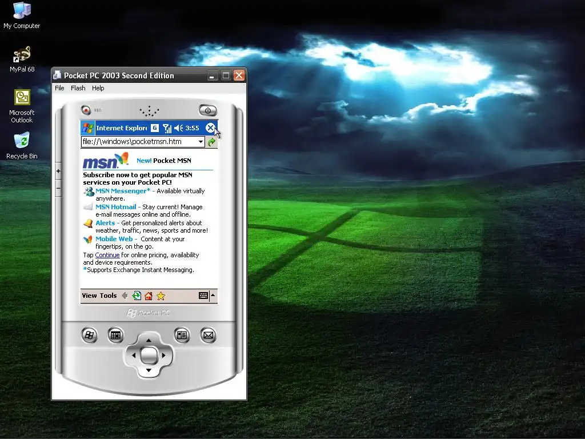Tap the 3:55 clock display
Image resolution: width=585 pixels, height=439 pixels.
tap(192, 128)
